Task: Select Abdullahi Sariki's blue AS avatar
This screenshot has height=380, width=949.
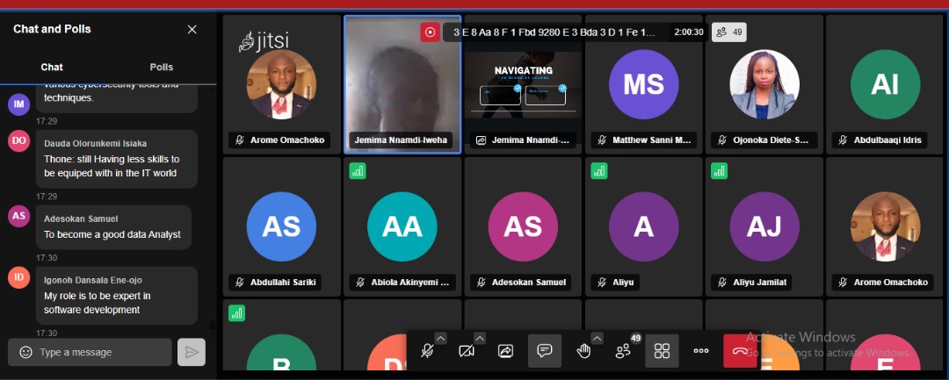Action: [281, 226]
